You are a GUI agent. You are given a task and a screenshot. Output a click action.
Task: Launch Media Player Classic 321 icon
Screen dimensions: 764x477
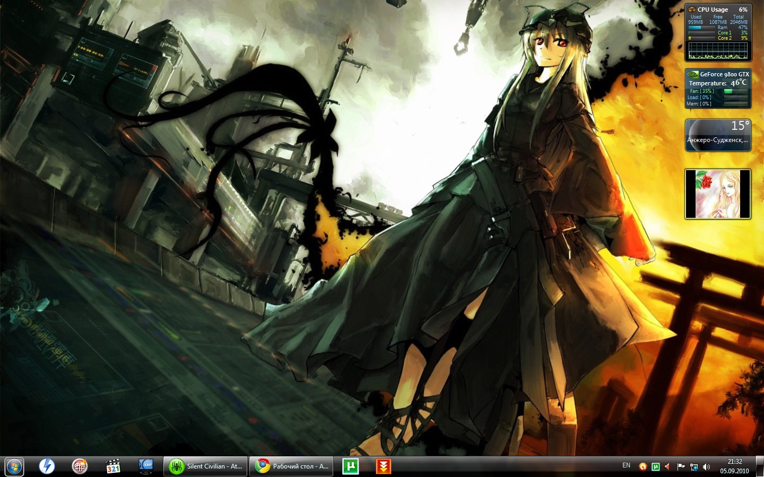point(113,466)
